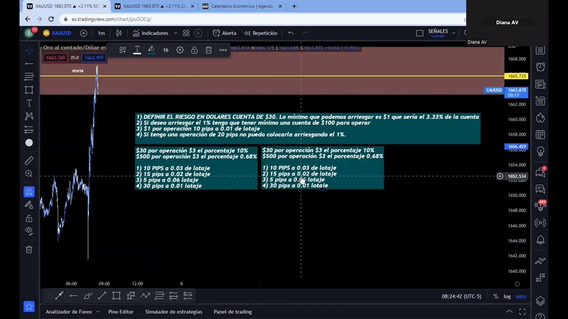Open the patterns tool in left sidebar
Viewport: 568px width, 319px height.
[29, 116]
